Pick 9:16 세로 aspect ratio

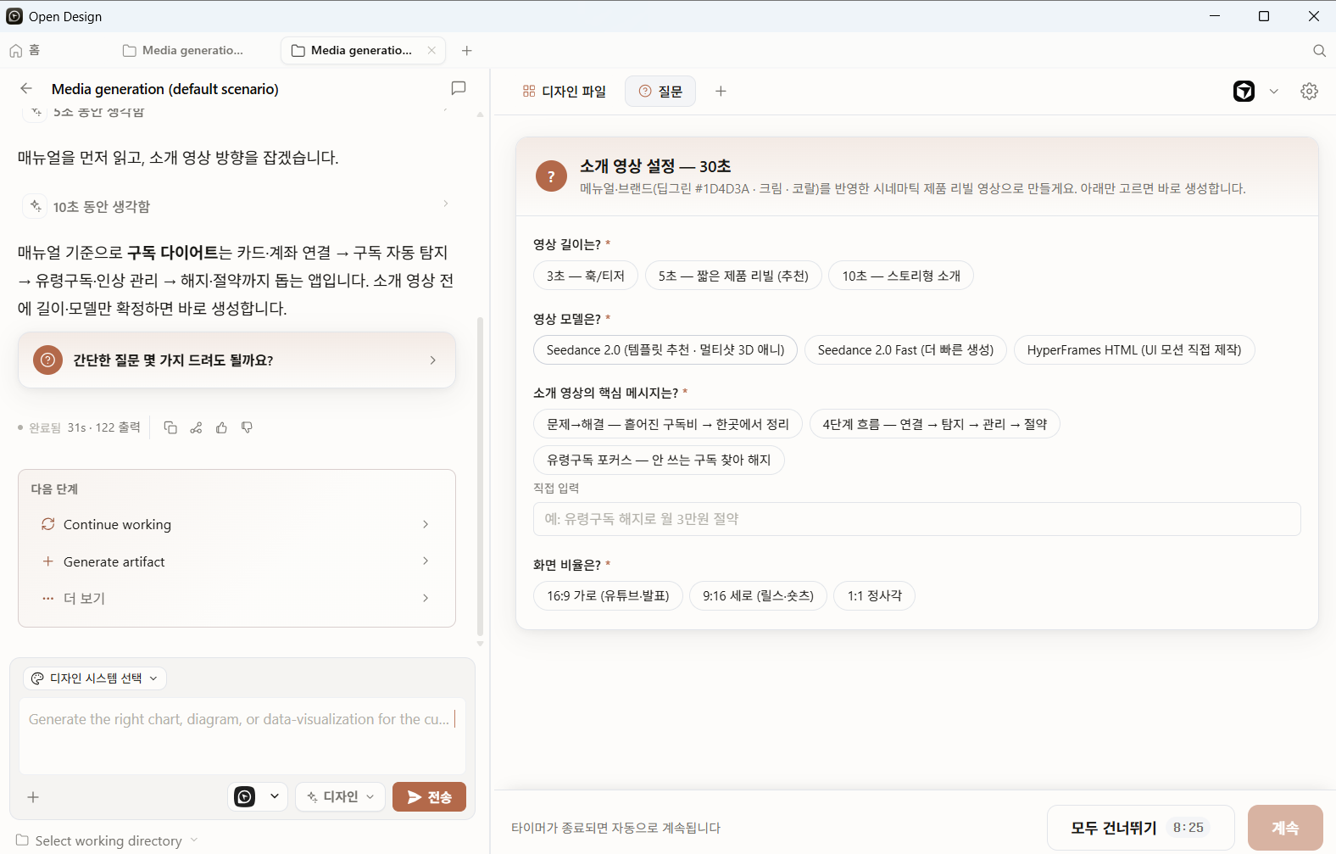758,595
